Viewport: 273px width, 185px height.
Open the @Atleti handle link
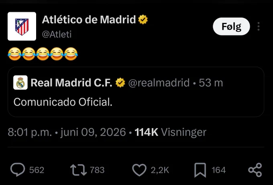pyautogui.click(x=57, y=34)
